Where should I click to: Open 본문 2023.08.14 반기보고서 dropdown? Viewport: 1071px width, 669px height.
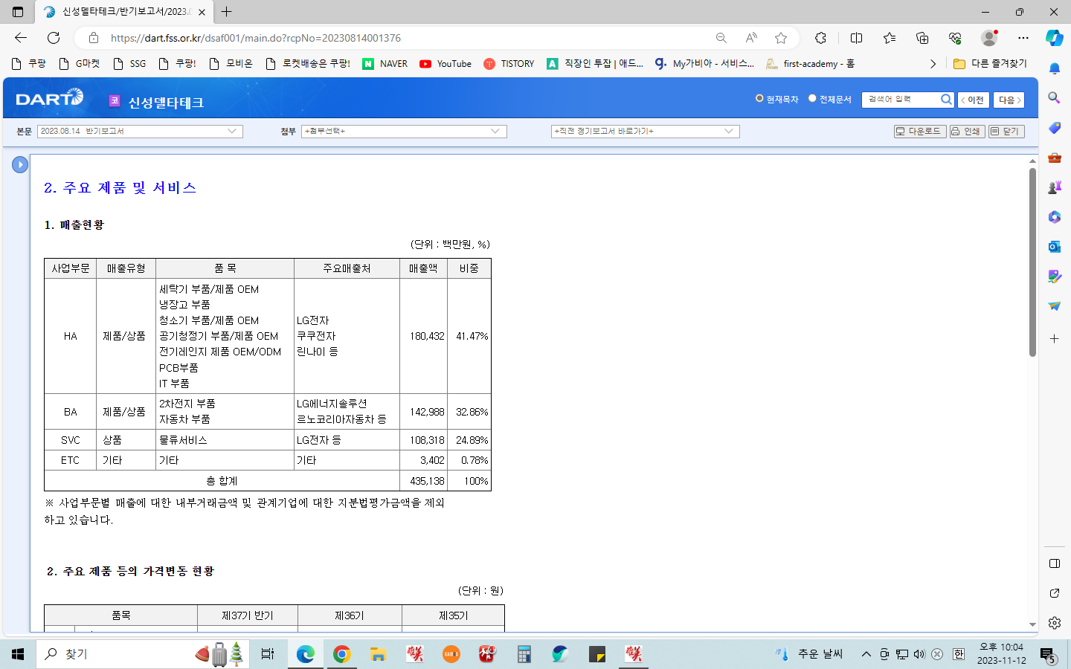click(x=140, y=131)
